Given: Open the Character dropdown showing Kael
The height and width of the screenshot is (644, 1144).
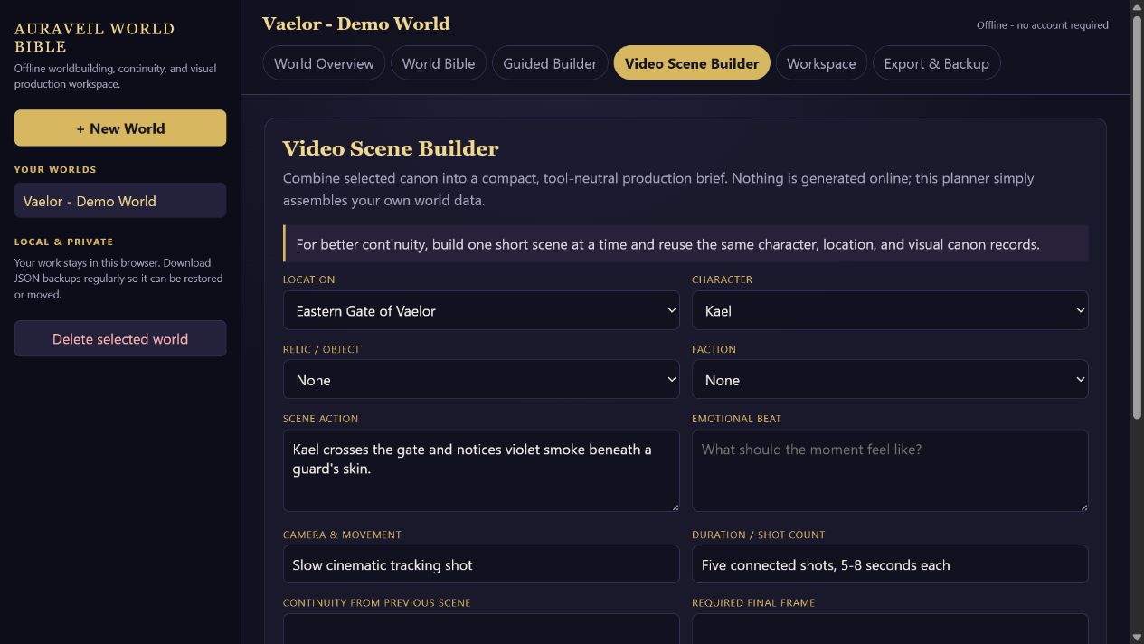Looking at the screenshot, I should coord(890,310).
